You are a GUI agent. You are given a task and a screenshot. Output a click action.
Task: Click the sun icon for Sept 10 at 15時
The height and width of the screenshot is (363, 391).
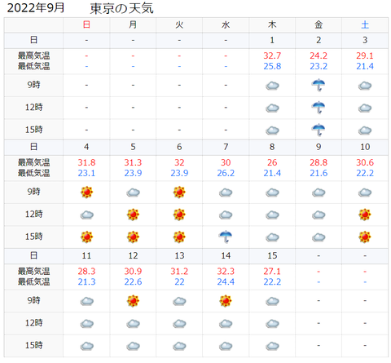365,237
